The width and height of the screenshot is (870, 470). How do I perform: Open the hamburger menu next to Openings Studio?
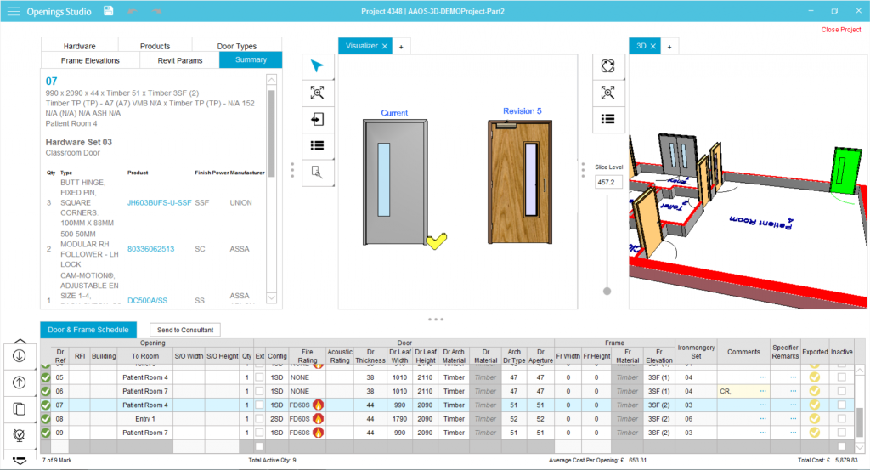click(x=14, y=11)
